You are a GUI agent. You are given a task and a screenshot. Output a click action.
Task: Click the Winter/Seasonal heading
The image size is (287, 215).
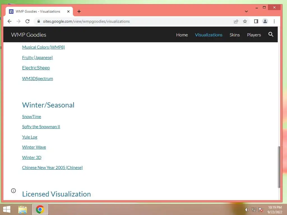coord(48,105)
